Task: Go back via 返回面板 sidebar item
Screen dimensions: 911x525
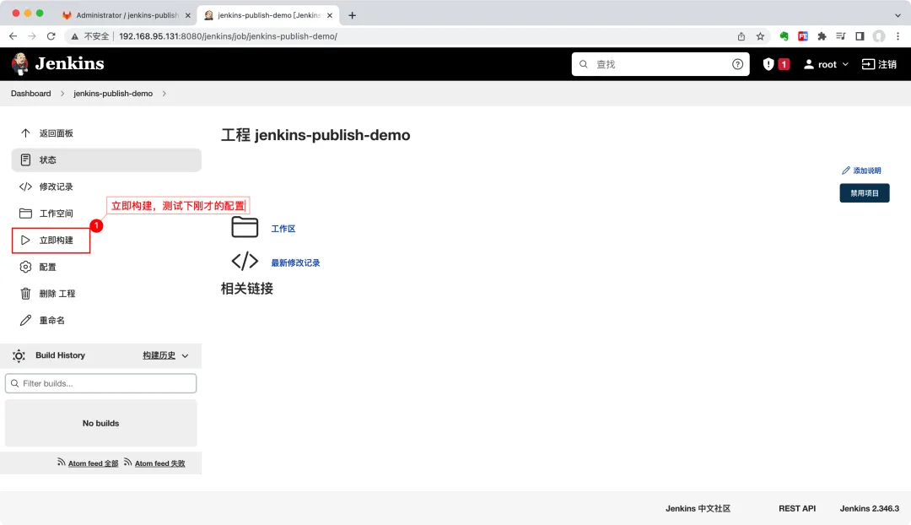Action: tap(106, 133)
